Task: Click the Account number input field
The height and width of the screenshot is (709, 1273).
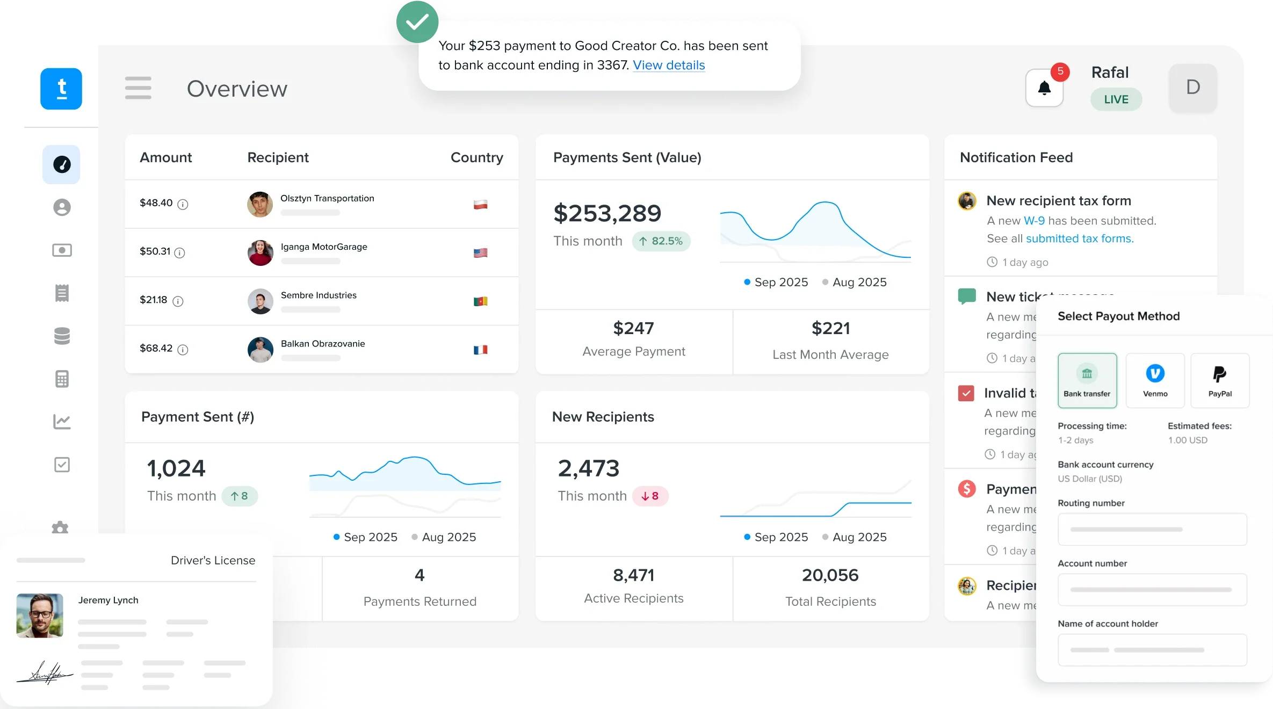Action: (x=1152, y=590)
